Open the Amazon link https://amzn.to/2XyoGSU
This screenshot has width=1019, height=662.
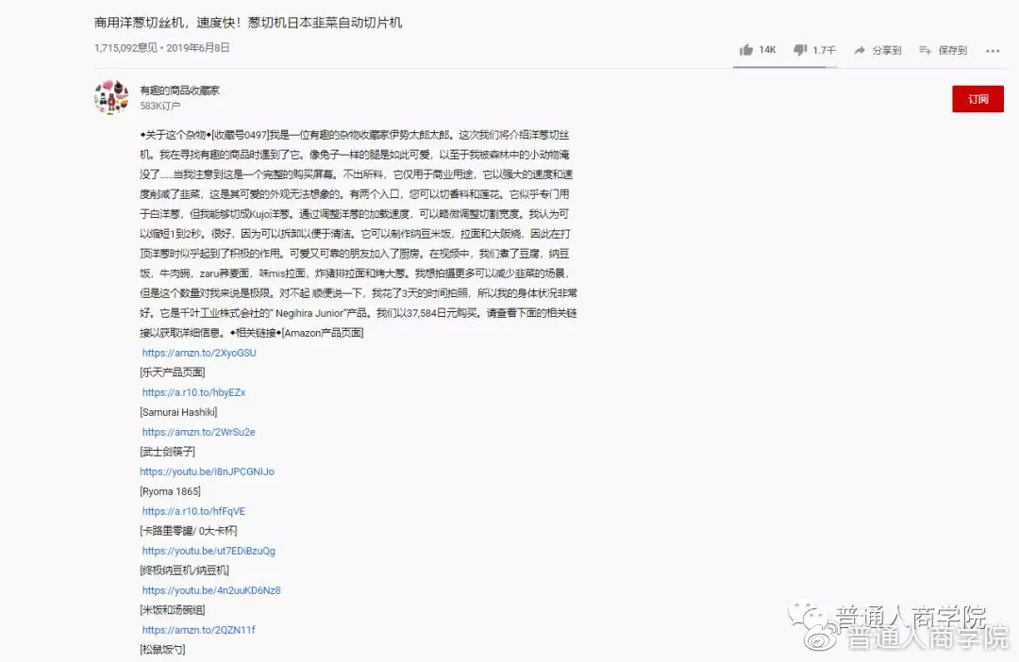[x=200, y=352]
